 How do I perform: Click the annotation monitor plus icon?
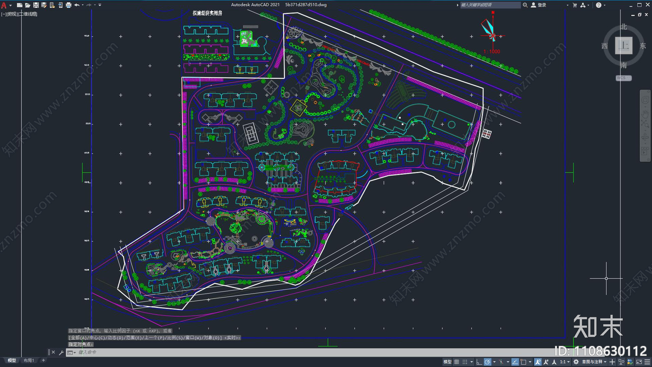click(x=612, y=362)
